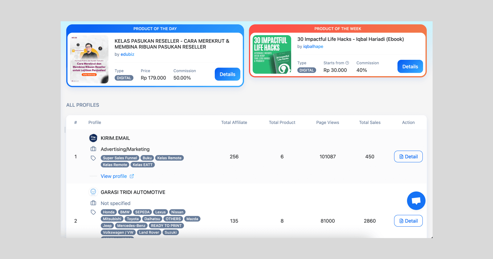Click Detail button for Garasi Tridi Automotive
Viewport: 493px width, 259px height.
pyautogui.click(x=408, y=221)
